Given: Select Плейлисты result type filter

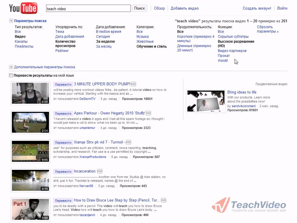Looking at the screenshot, I should pos(24,46).
